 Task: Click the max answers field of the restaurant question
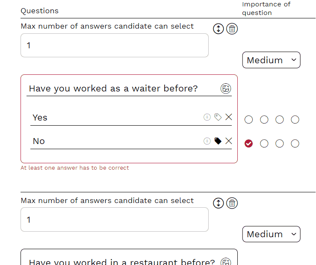pyautogui.click(x=114, y=220)
